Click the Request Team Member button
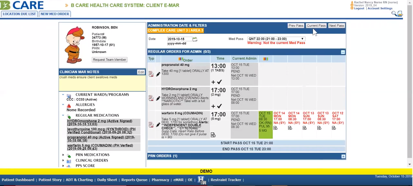The height and width of the screenshot is (186, 413). pyautogui.click(x=110, y=60)
